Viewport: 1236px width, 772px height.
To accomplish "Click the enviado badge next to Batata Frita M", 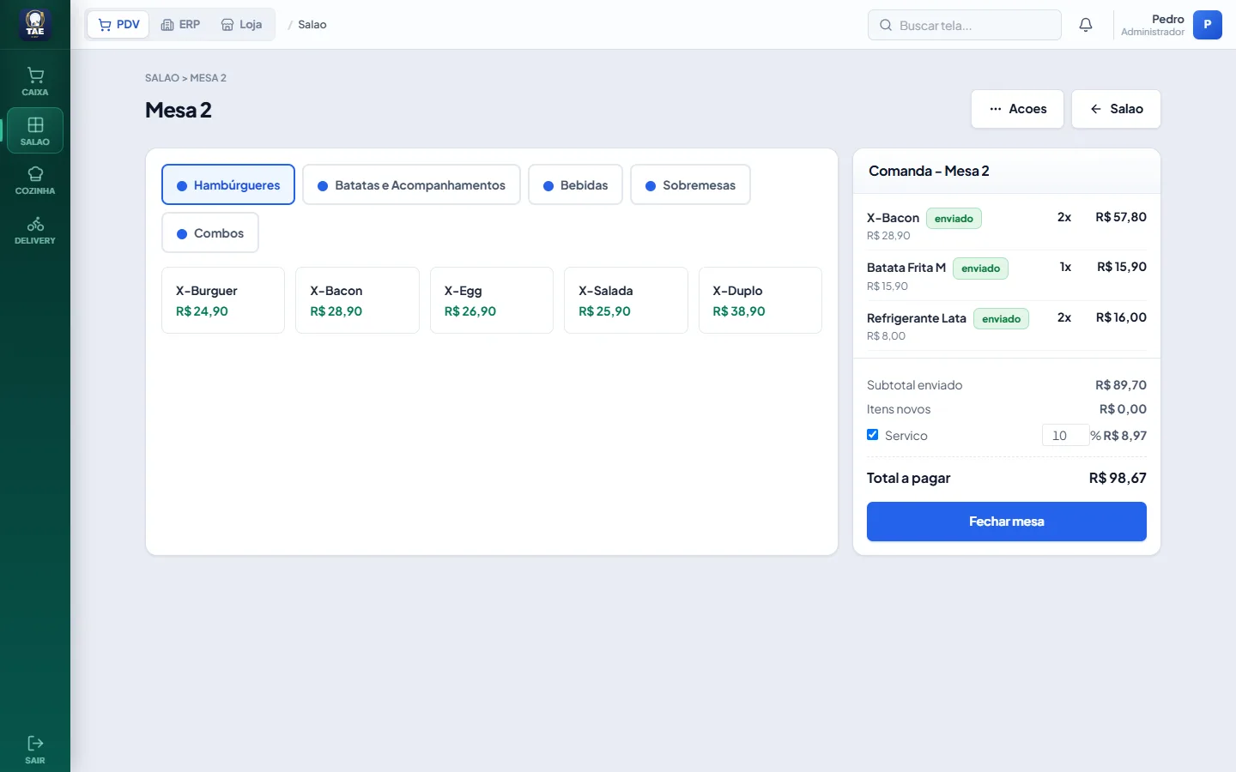I will tap(980, 268).
